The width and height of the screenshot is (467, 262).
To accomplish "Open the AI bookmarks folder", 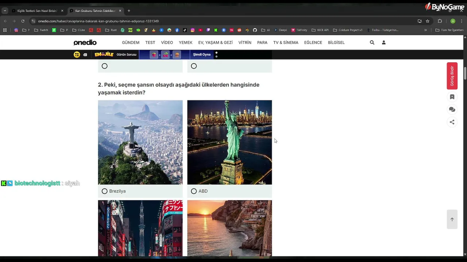I will 266,30.
